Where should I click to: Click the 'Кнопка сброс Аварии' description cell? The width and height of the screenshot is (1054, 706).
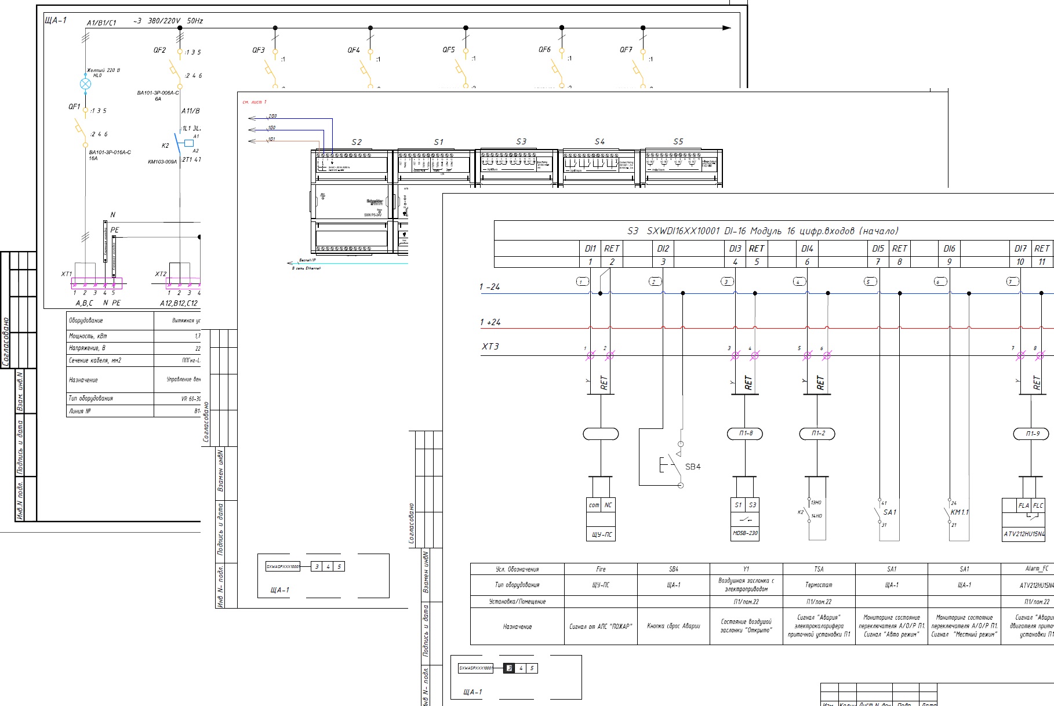click(x=674, y=626)
